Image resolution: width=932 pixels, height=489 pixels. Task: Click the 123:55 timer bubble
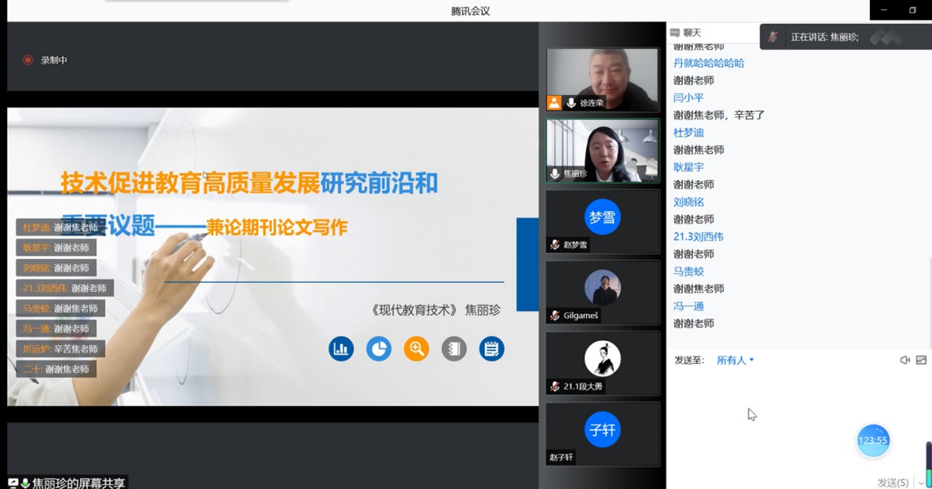[x=872, y=440]
